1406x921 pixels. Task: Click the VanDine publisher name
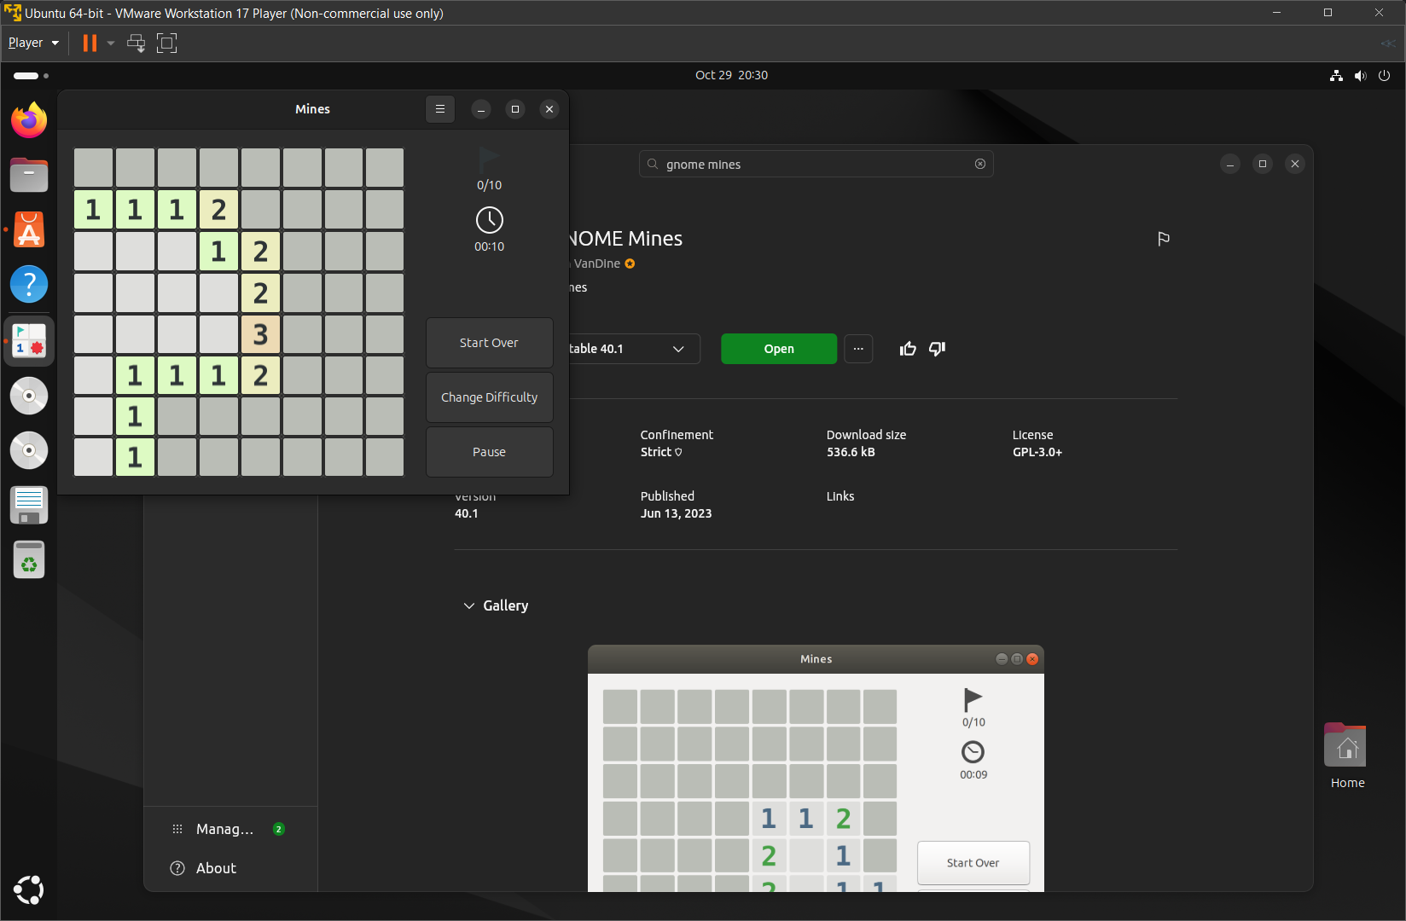597,264
